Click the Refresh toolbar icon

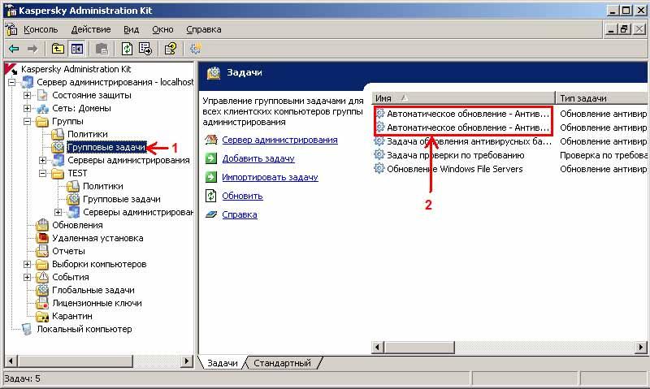pyautogui.click(x=127, y=49)
